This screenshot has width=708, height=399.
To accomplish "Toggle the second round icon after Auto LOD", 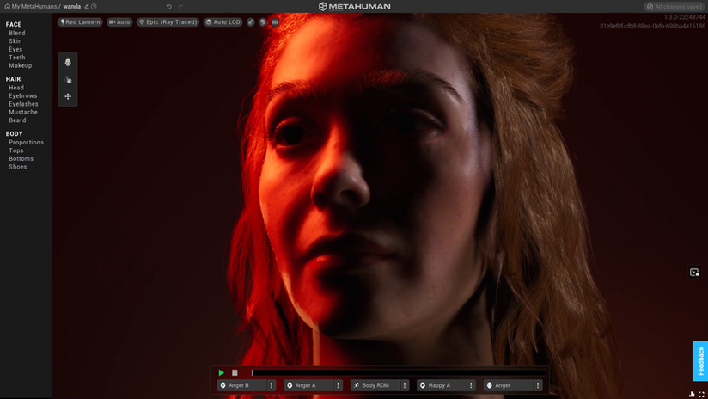I will (263, 21).
